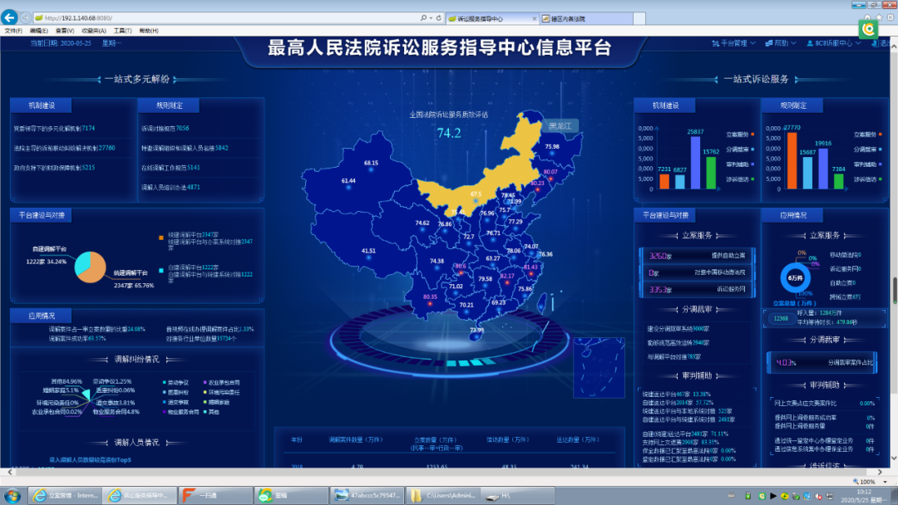Viewport: 898px width, 505px height.
Task: Open C:\Users\Admini folder taskbar item
Action: coord(442,495)
